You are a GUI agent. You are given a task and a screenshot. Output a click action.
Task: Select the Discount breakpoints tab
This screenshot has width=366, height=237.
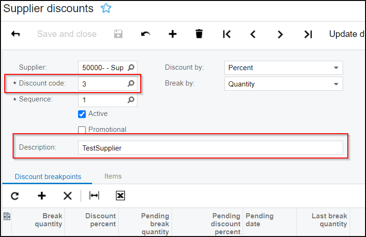[x=48, y=177]
